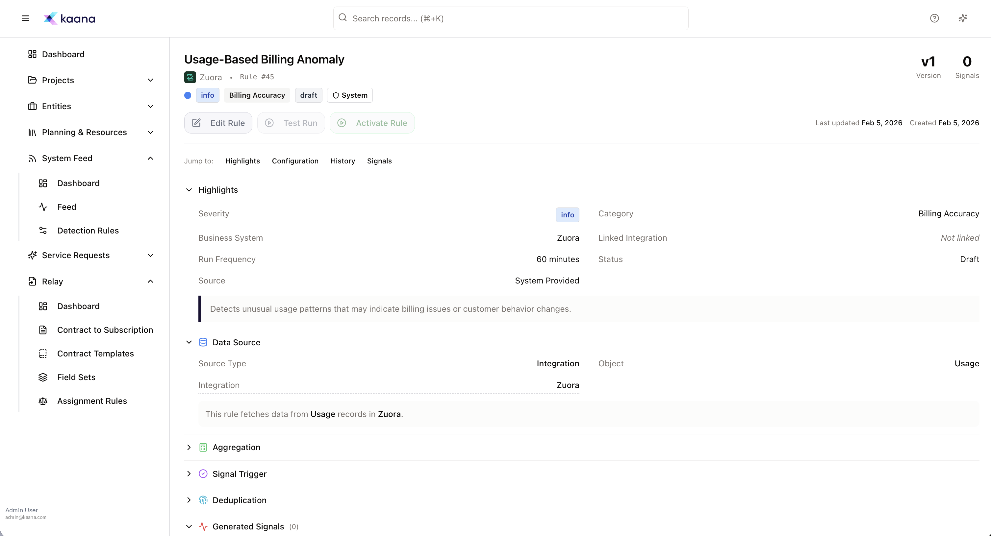This screenshot has width=991, height=536.
Task: Collapse the Highlights section
Action: [x=189, y=189]
